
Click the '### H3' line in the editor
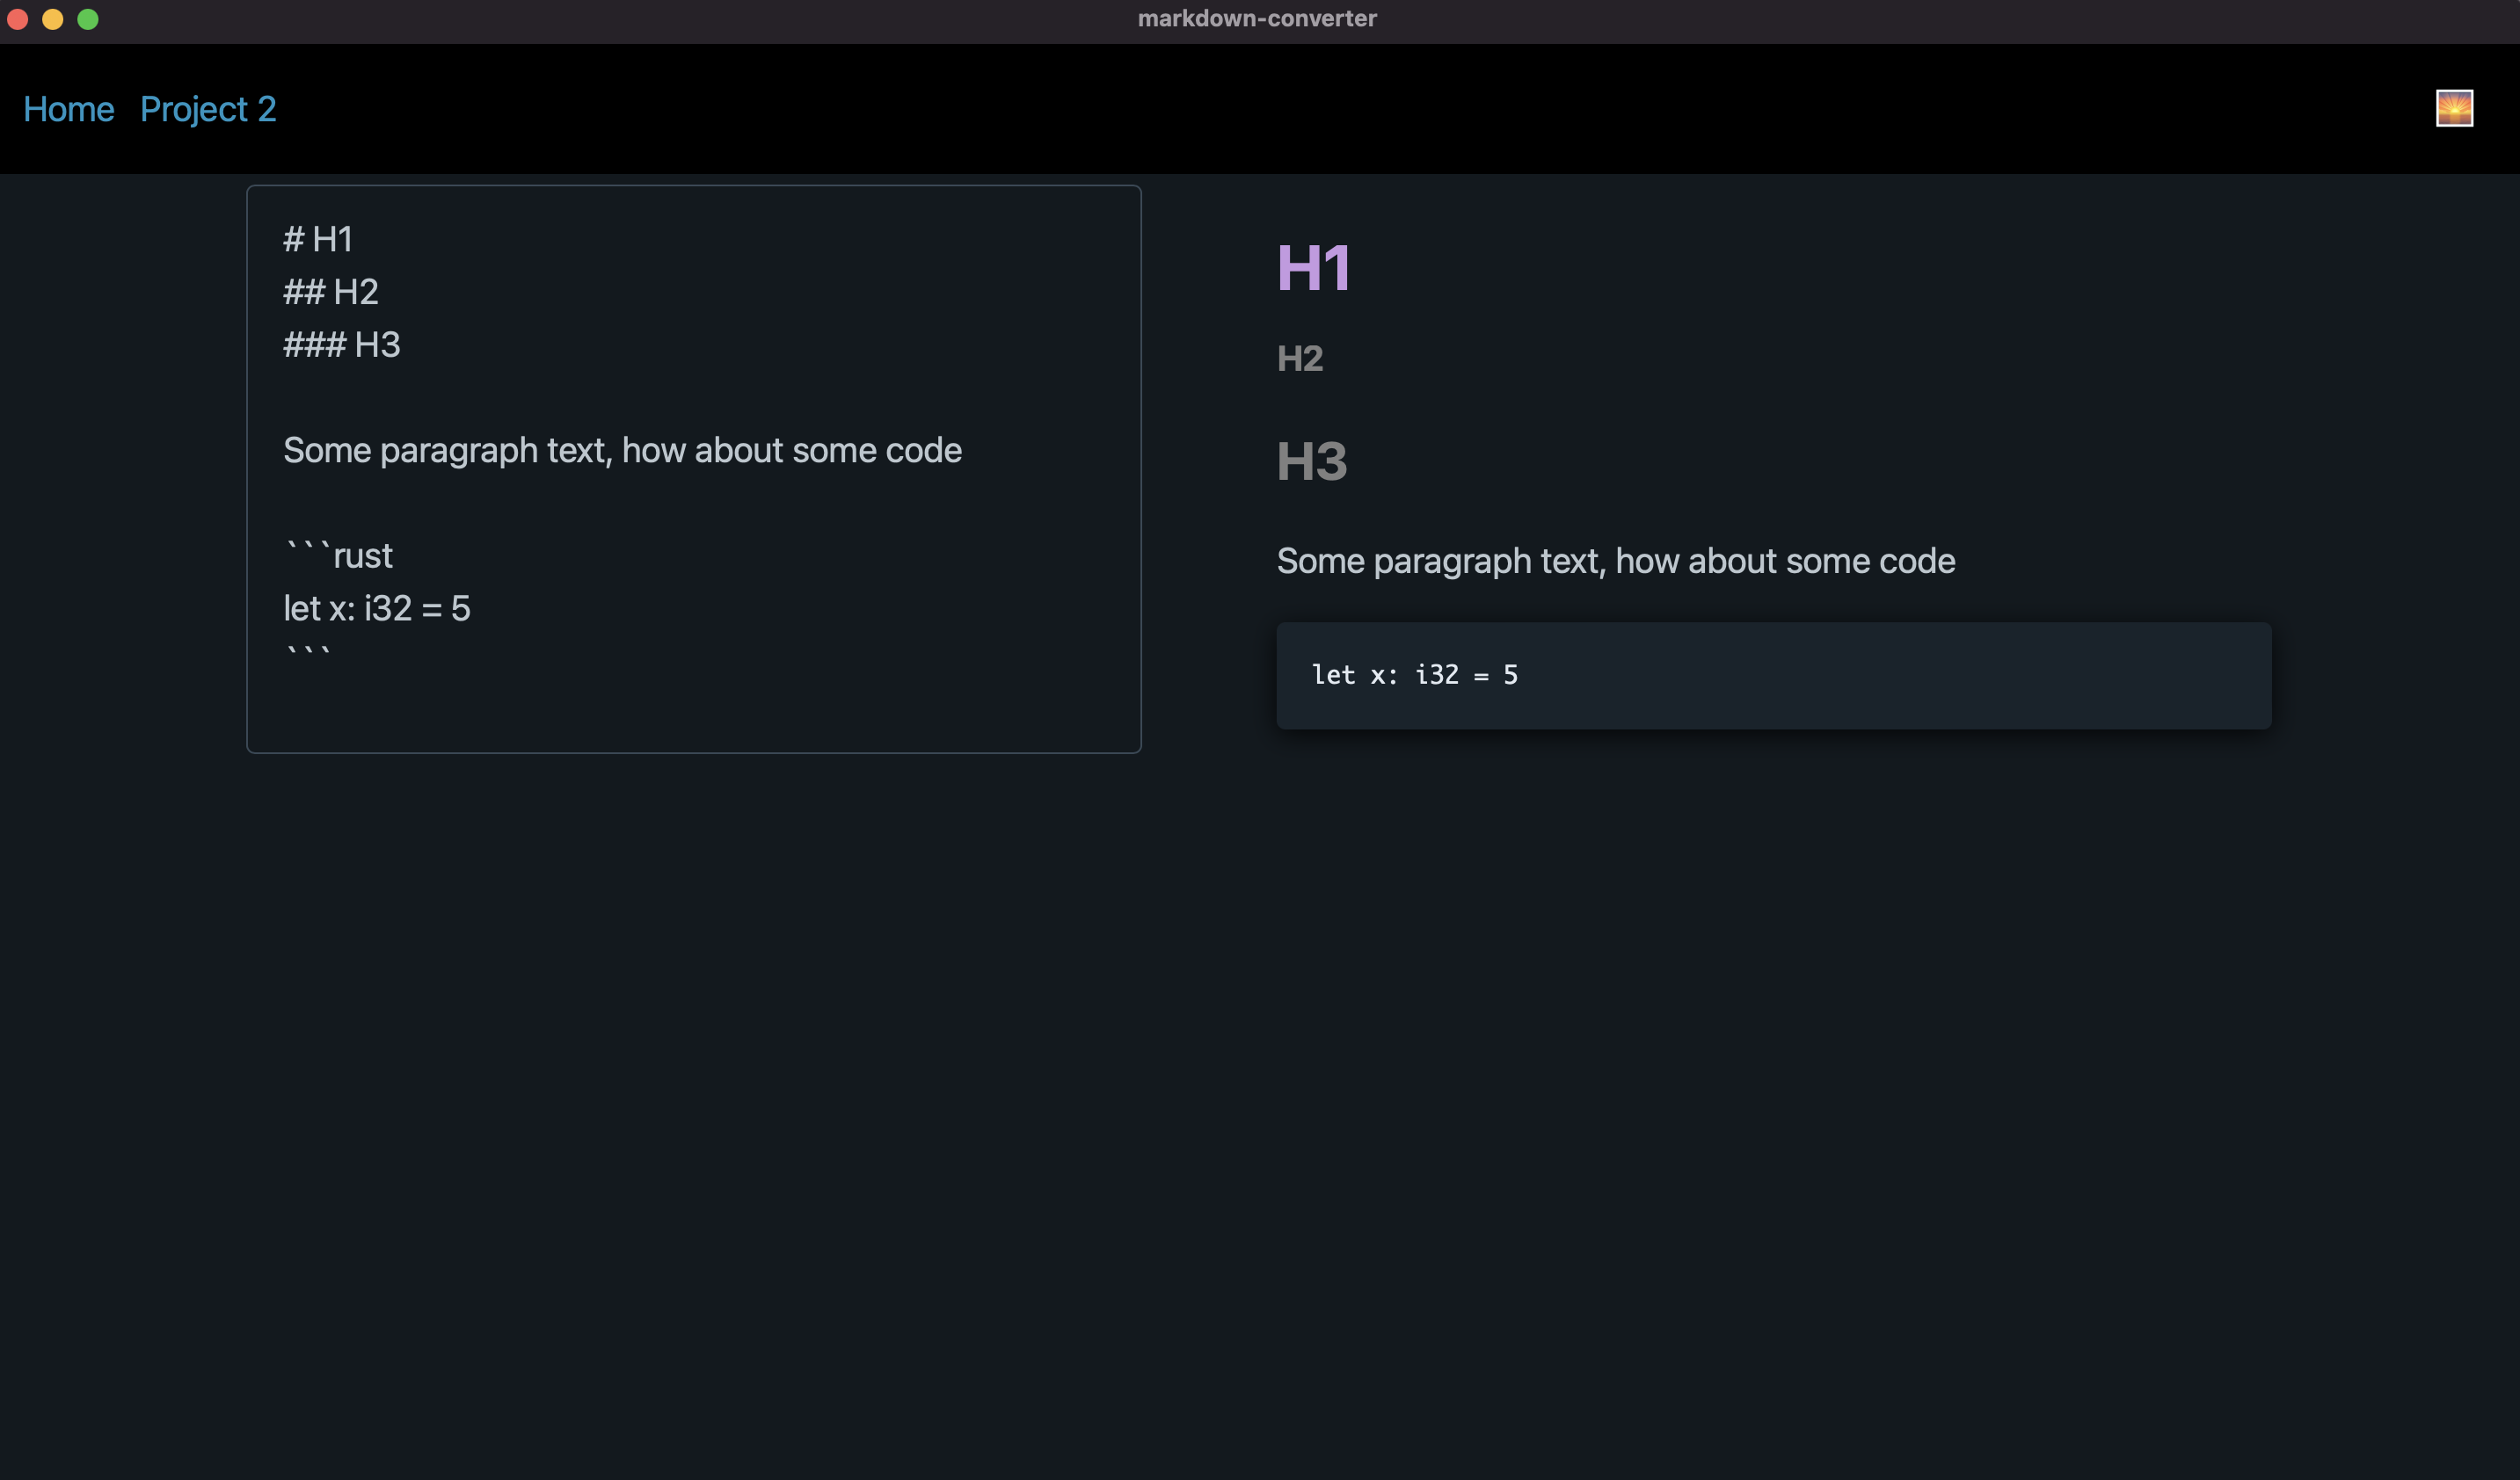pyautogui.click(x=342, y=345)
